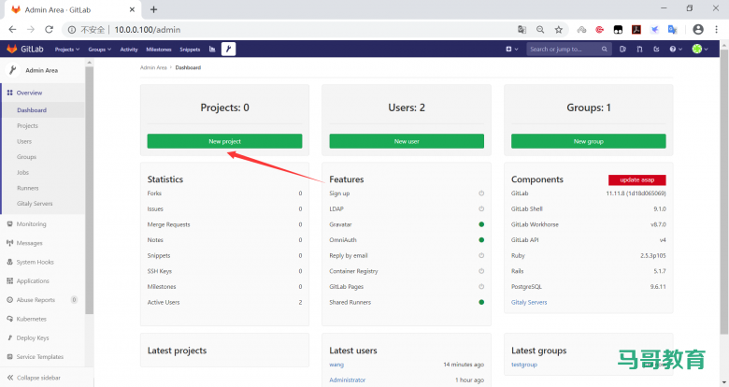Screen dimensions: 729x387
Task: Click the site info not-secure icon
Action: pyautogui.click(x=72, y=29)
